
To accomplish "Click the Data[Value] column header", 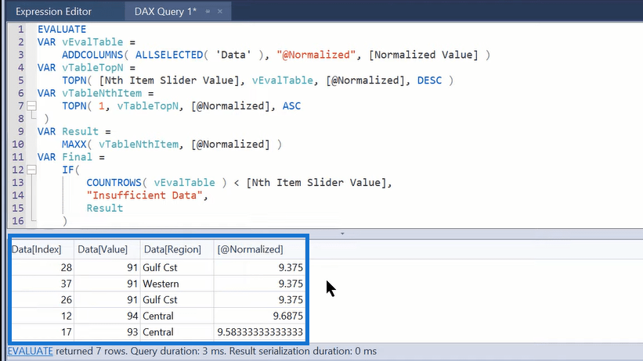I will 103,249.
